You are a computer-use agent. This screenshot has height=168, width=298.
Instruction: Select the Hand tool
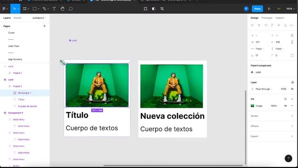(62, 9)
